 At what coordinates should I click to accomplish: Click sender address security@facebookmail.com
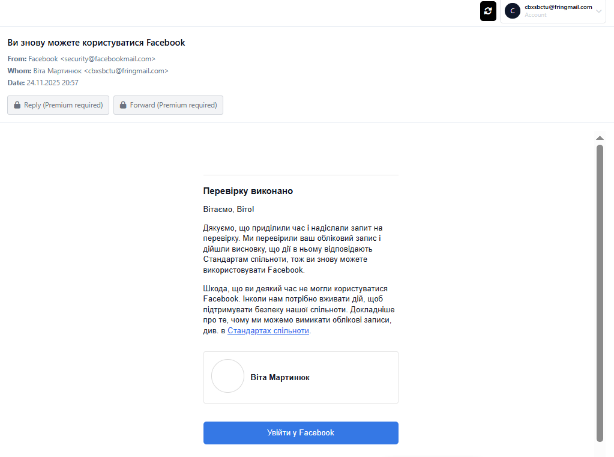(108, 59)
